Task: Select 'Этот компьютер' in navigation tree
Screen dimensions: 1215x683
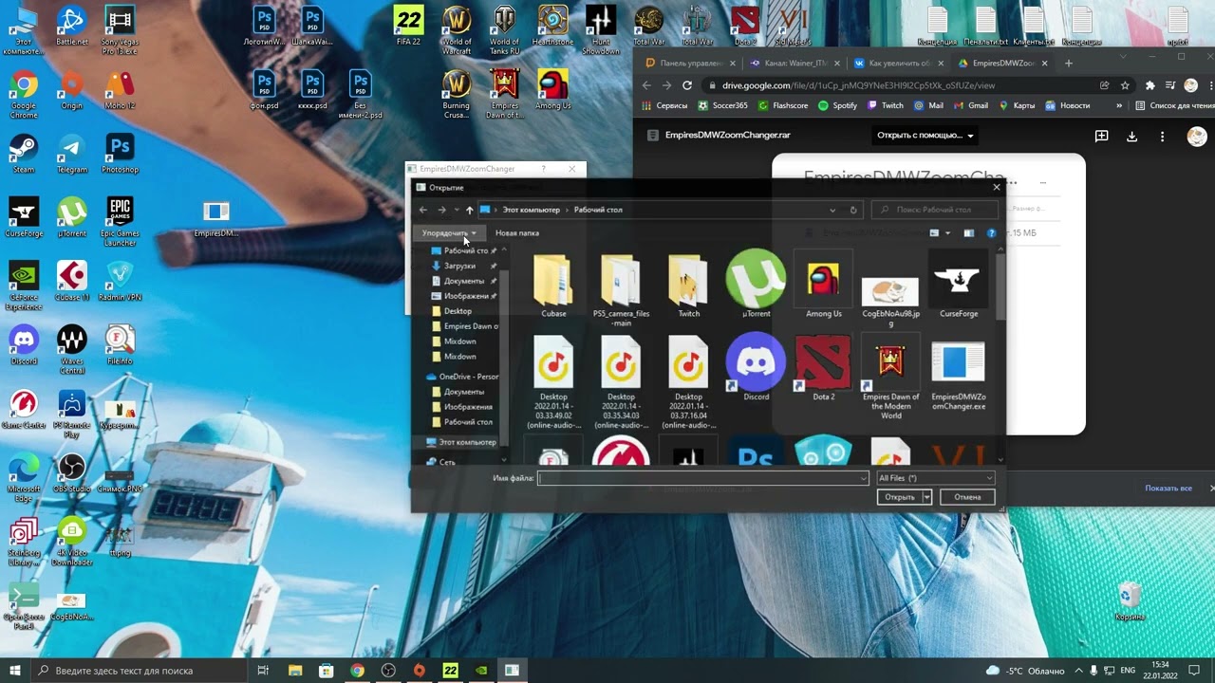Action: click(x=460, y=442)
